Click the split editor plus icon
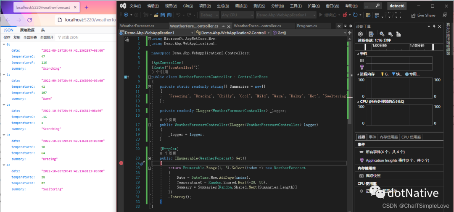This screenshot has height=212, width=454. (350, 33)
